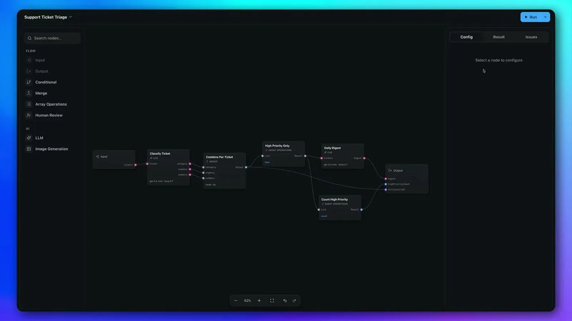Select the High Priority Only node title
The height and width of the screenshot is (321, 572).
[277, 146]
